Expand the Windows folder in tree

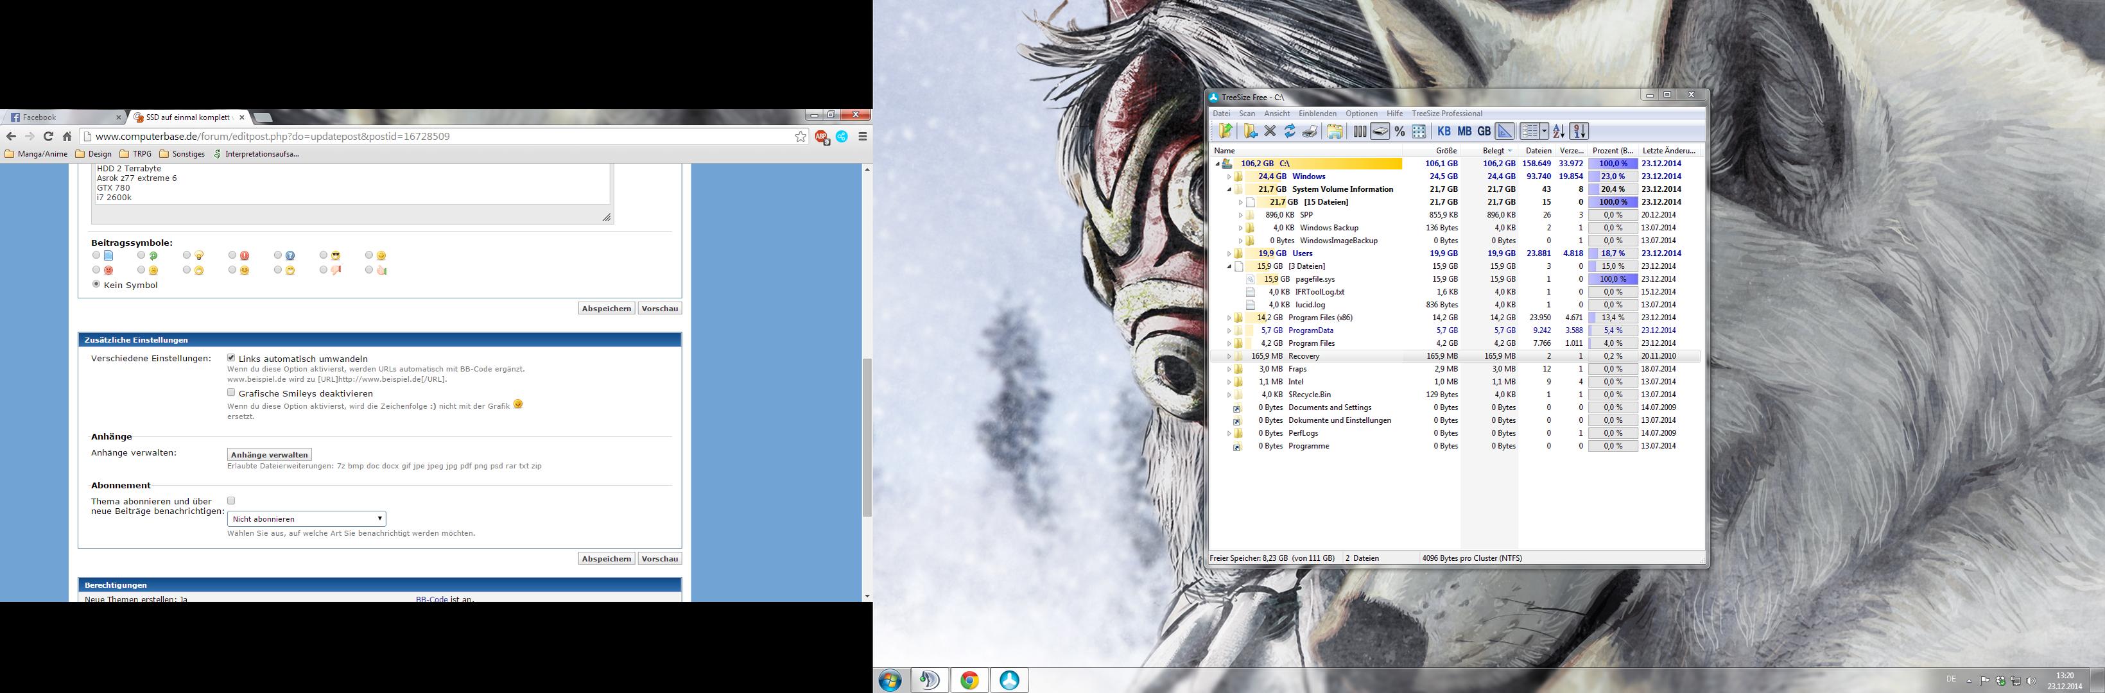[x=1229, y=176]
